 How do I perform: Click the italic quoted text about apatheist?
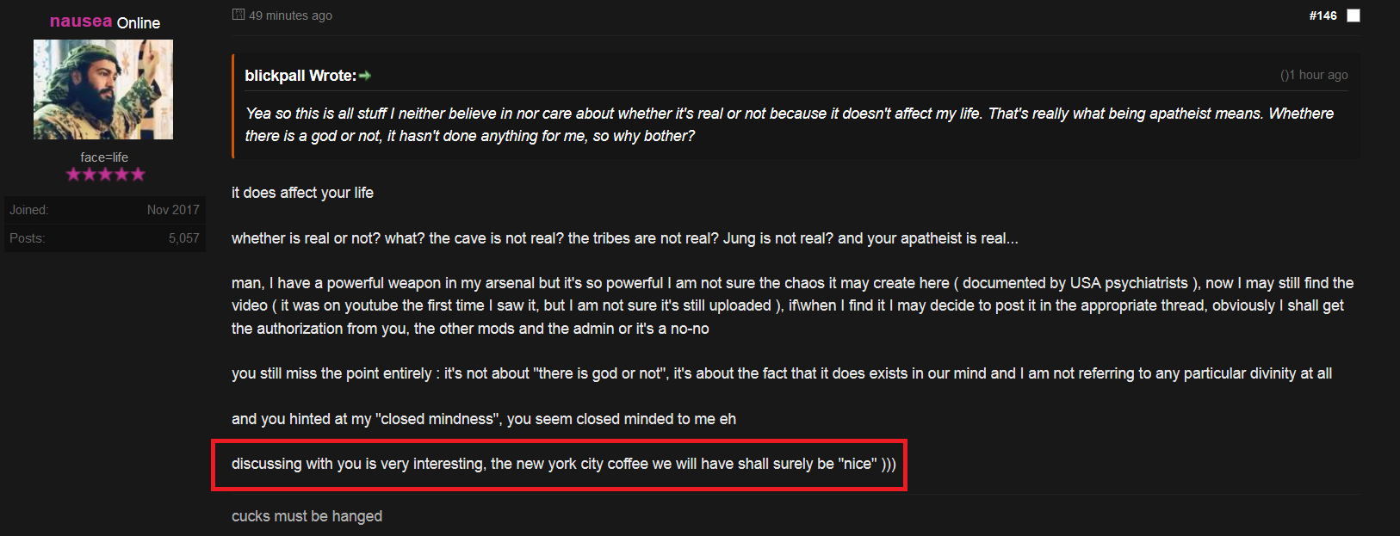pyautogui.click(x=790, y=125)
